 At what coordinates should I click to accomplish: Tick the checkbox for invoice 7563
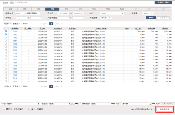6,38
